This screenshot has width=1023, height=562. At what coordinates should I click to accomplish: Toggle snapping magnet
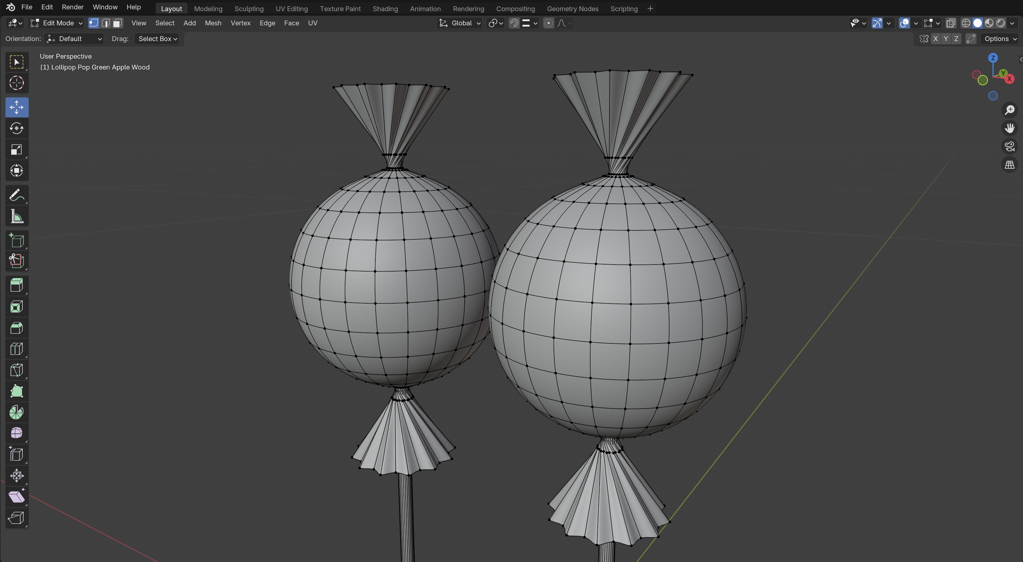(514, 23)
